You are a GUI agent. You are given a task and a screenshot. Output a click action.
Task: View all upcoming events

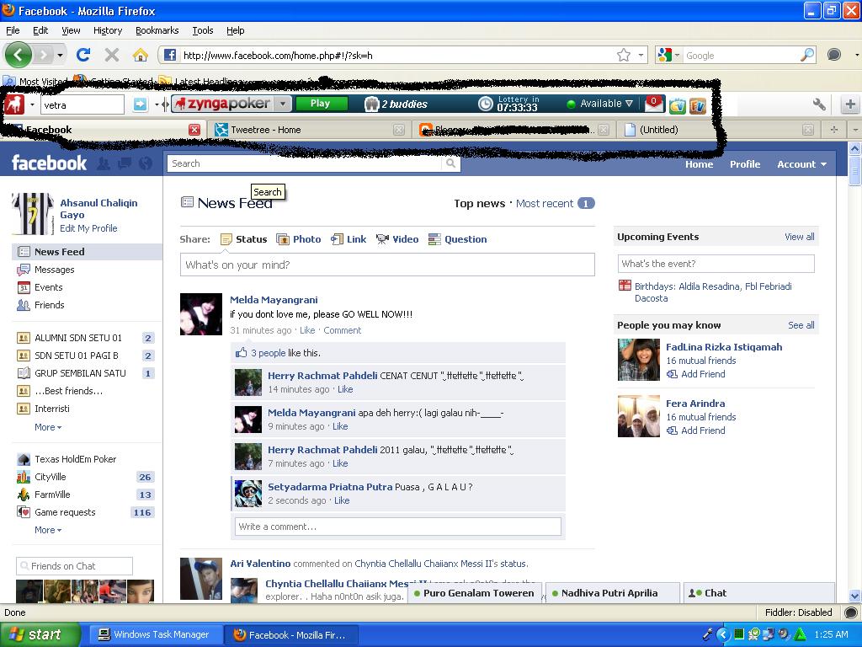[x=800, y=237]
